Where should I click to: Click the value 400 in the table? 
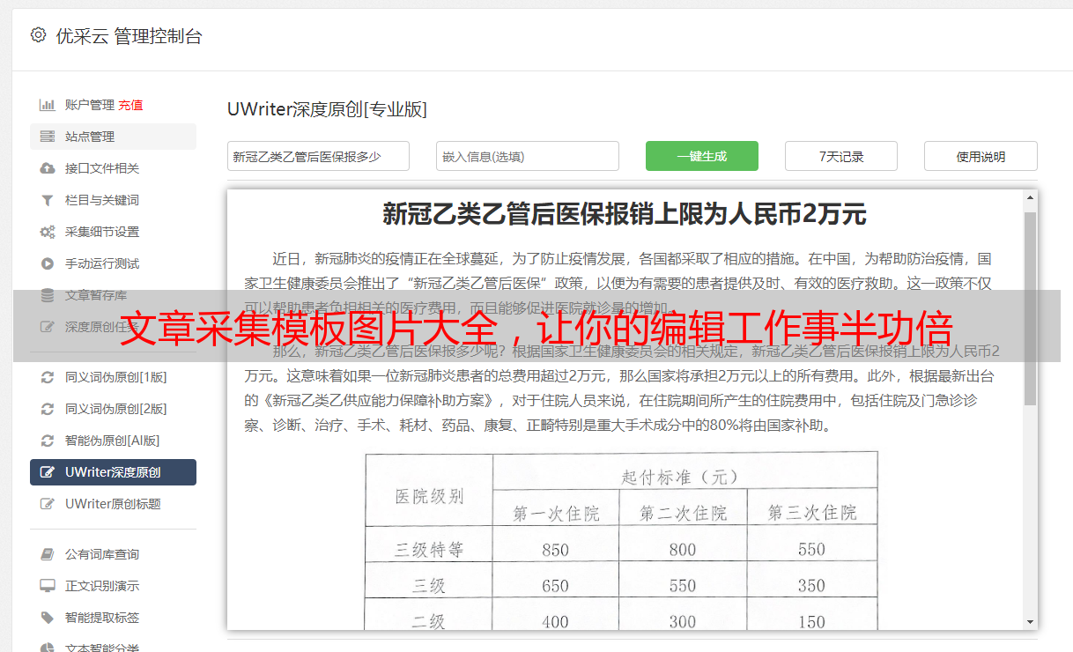556,622
